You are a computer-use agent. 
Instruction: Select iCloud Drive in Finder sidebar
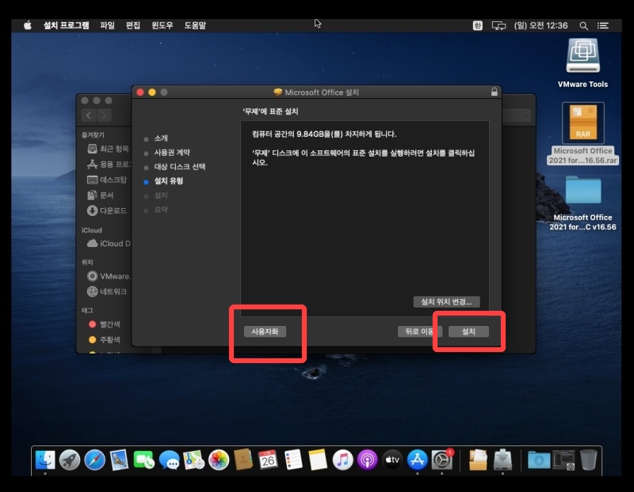coord(109,244)
